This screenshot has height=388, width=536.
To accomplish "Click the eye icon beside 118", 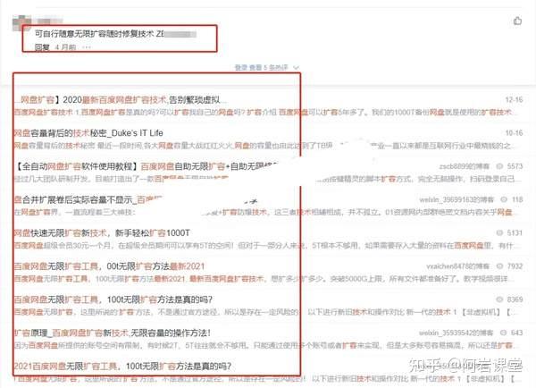I will tap(504, 199).
